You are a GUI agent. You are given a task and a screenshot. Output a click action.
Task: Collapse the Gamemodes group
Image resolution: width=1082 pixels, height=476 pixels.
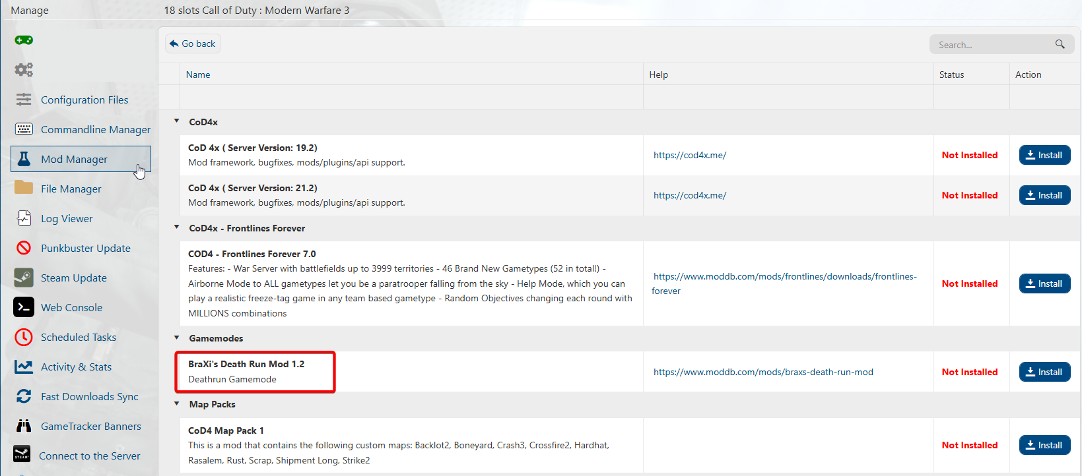(x=176, y=338)
